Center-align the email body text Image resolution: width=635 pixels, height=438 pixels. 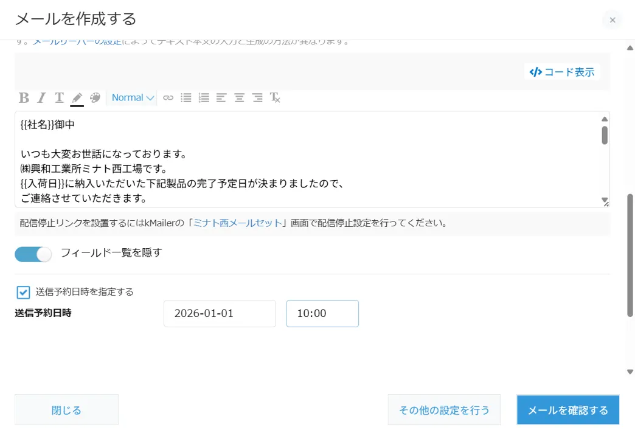tap(240, 98)
